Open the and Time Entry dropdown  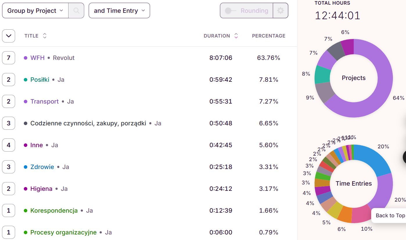click(119, 11)
